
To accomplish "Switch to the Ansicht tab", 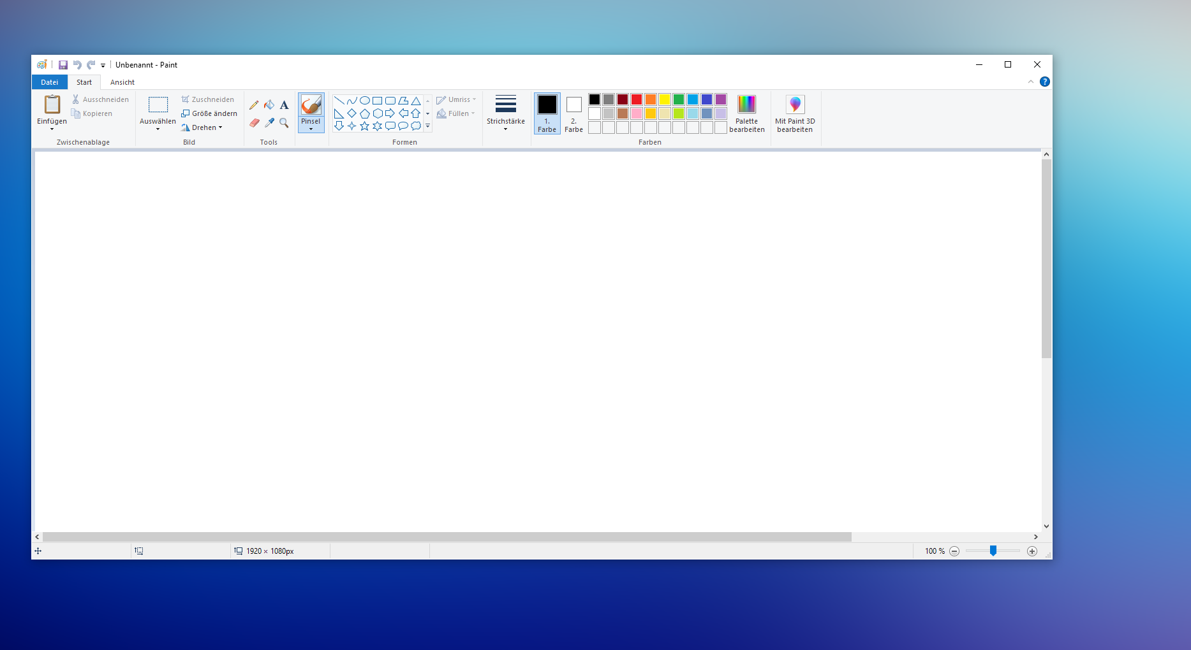I will click(122, 82).
